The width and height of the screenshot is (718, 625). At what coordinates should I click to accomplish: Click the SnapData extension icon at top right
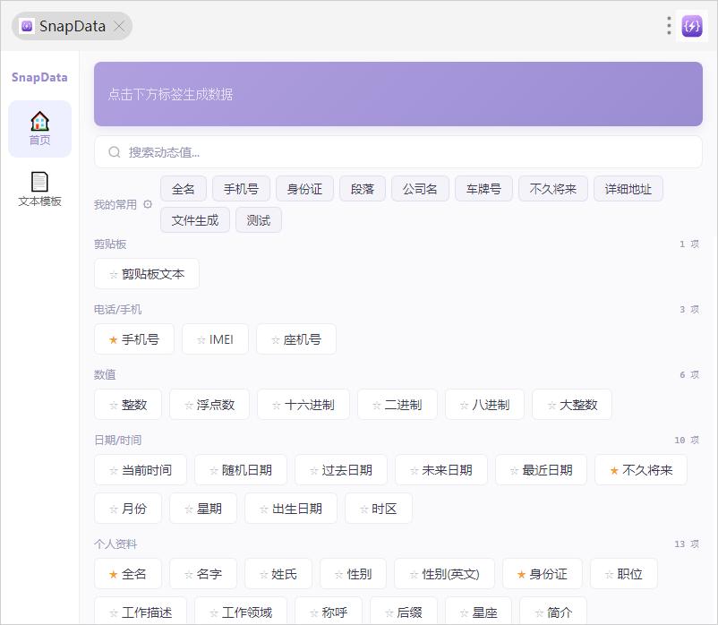pos(691,26)
